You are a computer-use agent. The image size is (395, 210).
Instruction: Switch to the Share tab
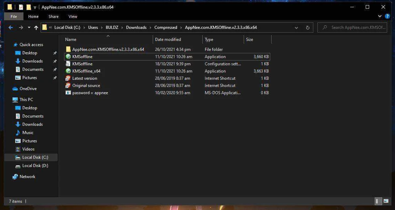point(53,16)
